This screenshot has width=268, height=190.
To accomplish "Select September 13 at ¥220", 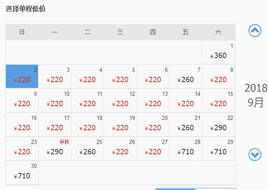I will 153,100.
